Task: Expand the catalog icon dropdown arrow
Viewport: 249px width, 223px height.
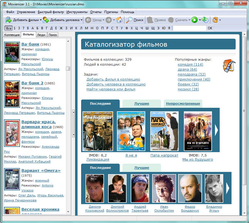Action: click(220, 20)
